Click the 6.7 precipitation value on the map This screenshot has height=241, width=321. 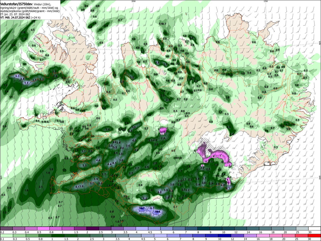(152, 208)
